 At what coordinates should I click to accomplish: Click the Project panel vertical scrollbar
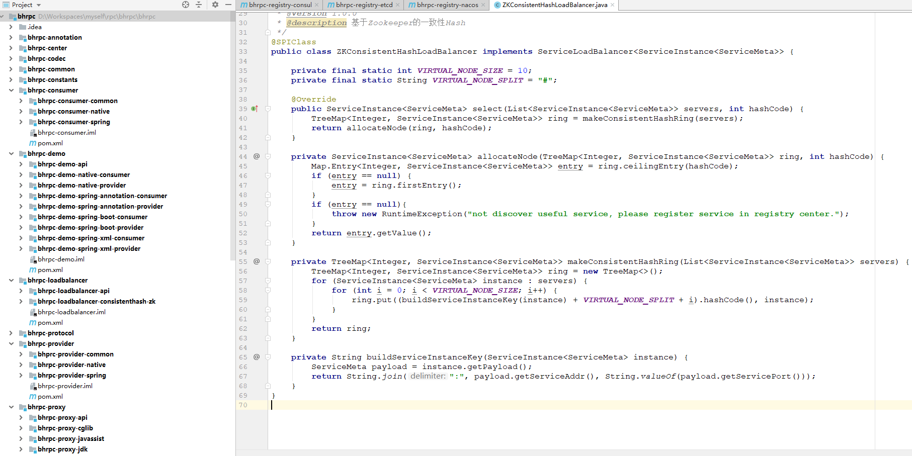coord(232,136)
